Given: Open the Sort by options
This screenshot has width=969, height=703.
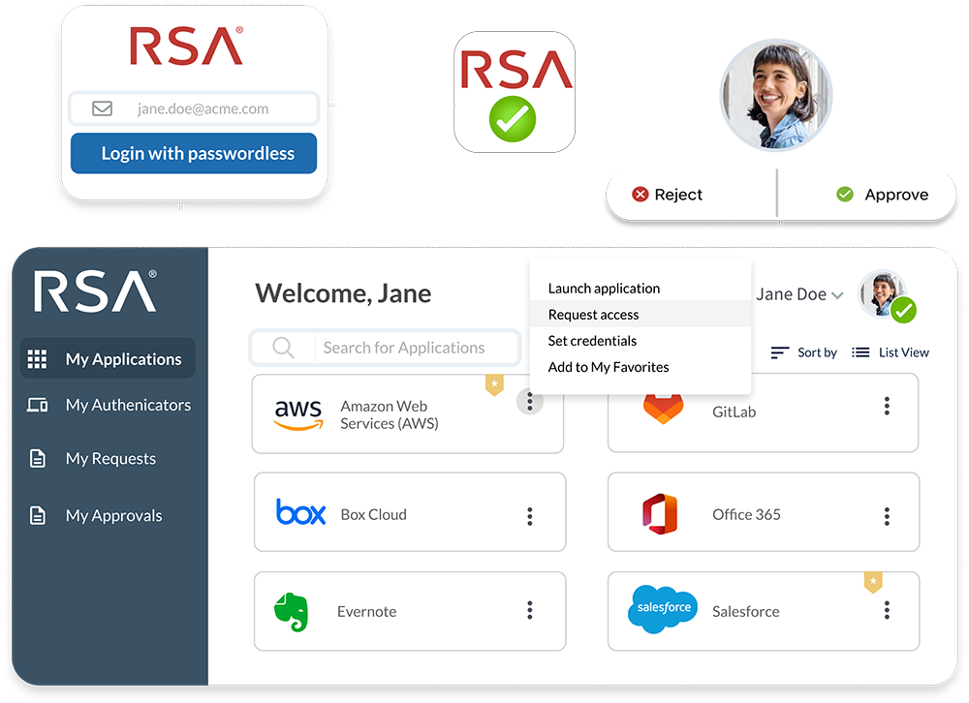Looking at the screenshot, I should pos(804,352).
